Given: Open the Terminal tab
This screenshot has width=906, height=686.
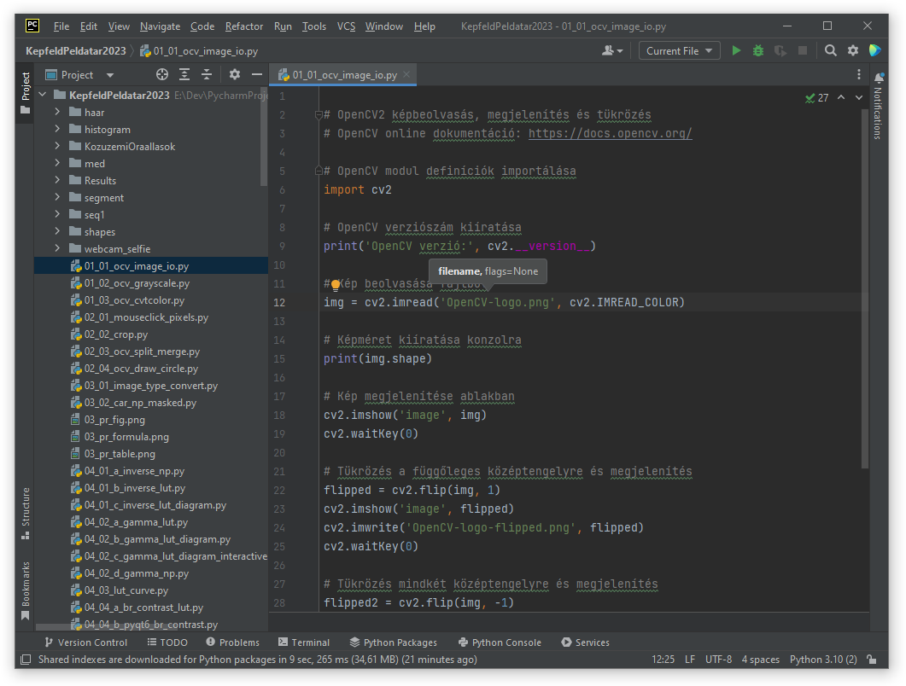Looking at the screenshot, I should click(303, 642).
